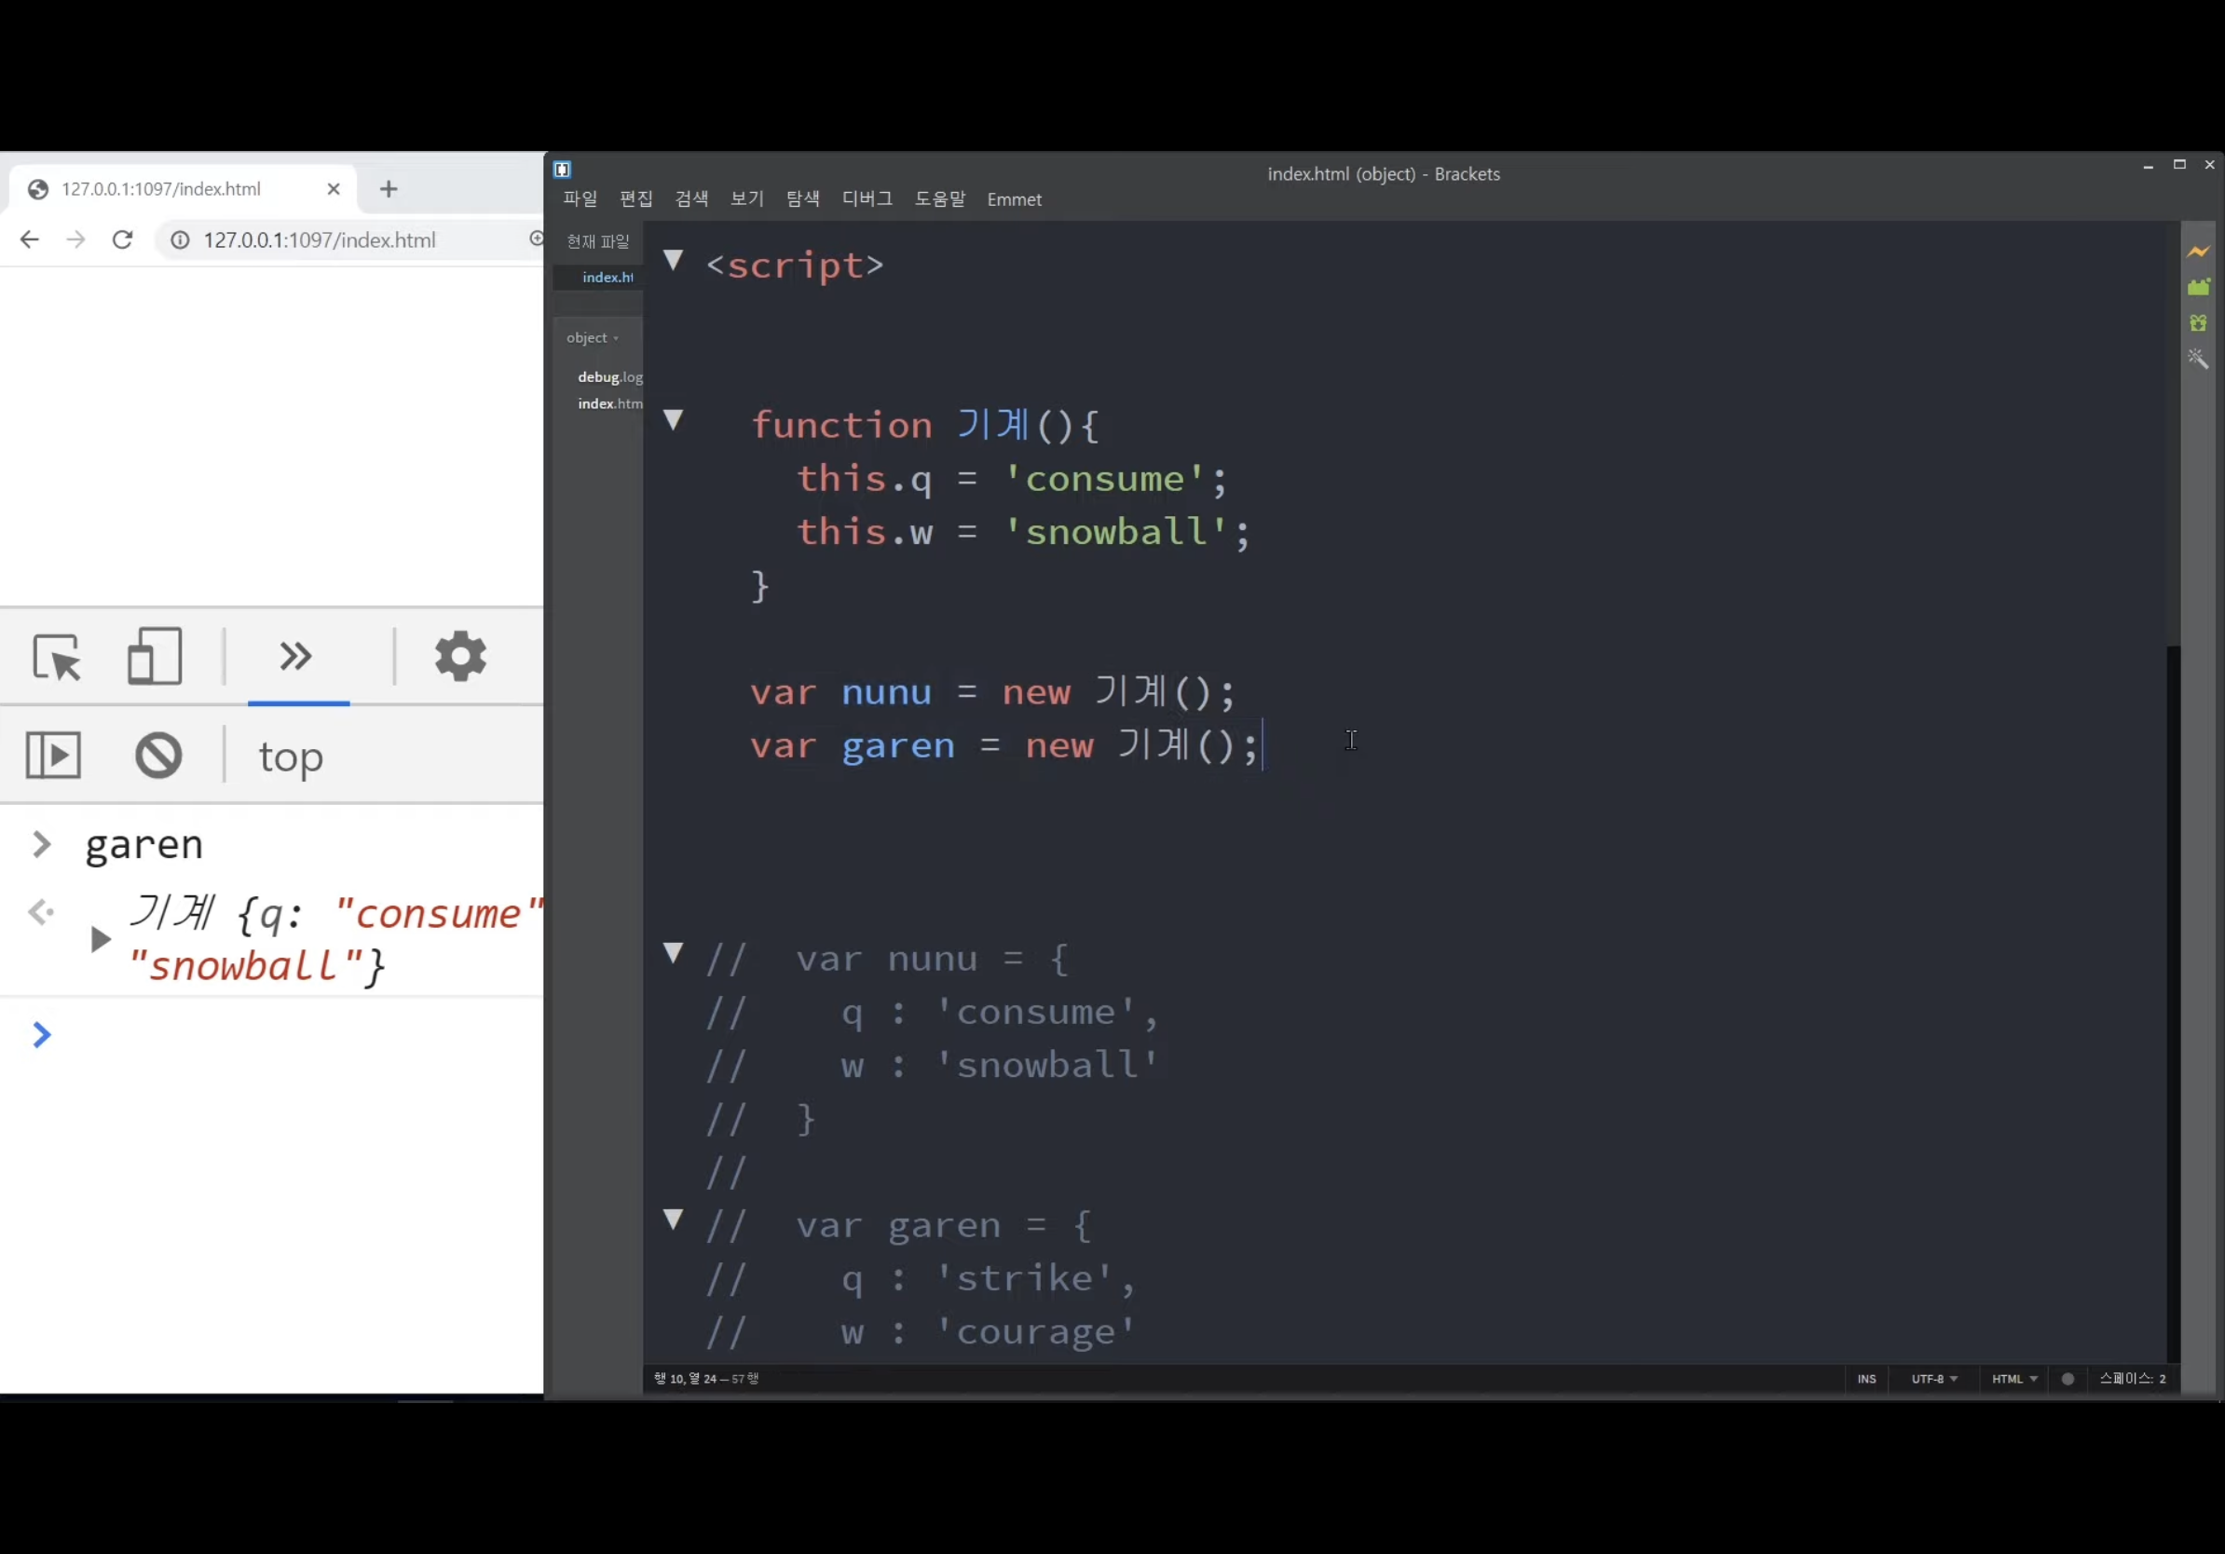This screenshot has height=1554, width=2225.
Task: Reload the browser page
Action: coord(122,240)
